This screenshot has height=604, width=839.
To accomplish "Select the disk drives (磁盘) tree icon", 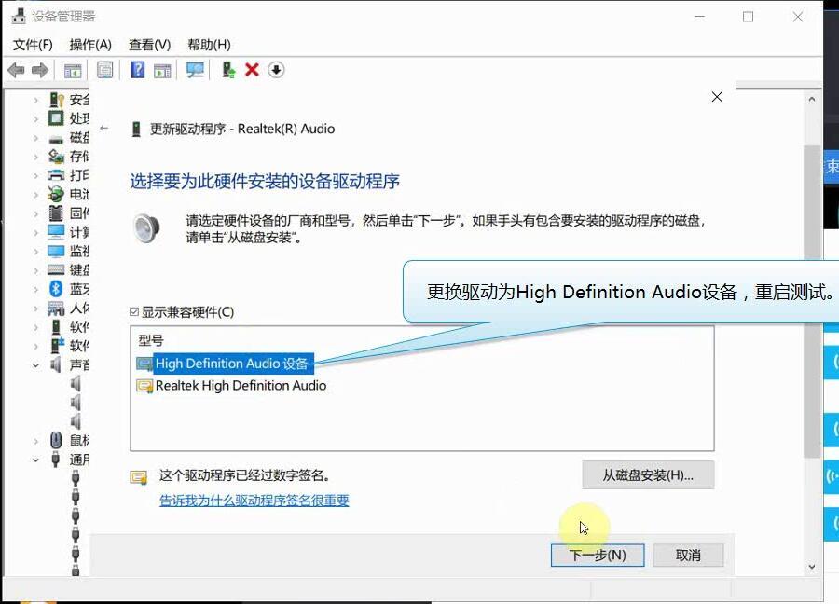I will click(x=56, y=138).
